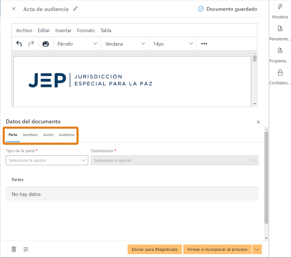Click the JEP logo in document
Image resolution: width=291 pixels, height=258 pixels.
point(90,80)
